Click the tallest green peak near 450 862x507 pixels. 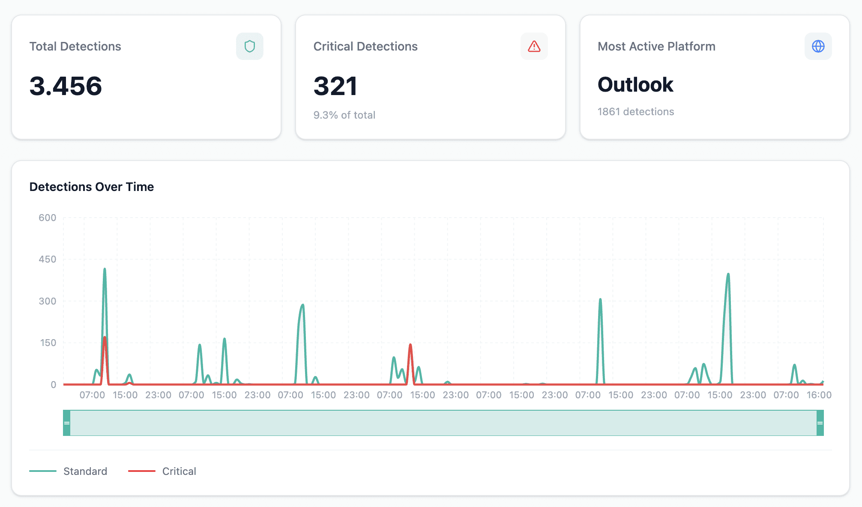105,270
